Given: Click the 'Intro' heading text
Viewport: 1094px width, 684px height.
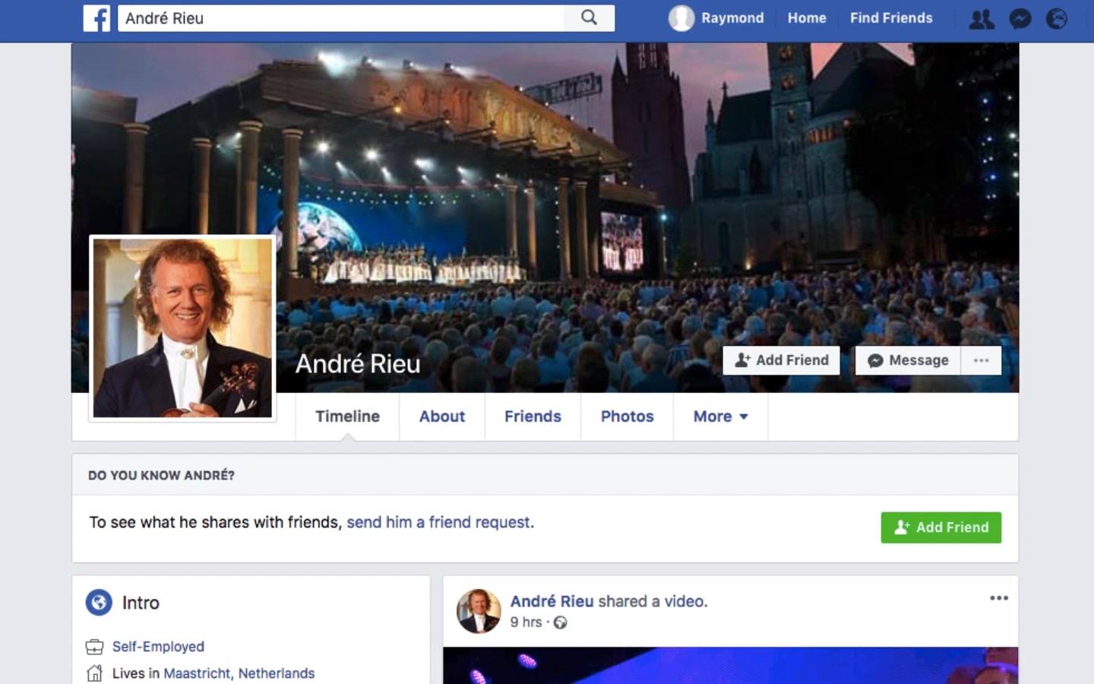Looking at the screenshot, I should click(141, 603).
